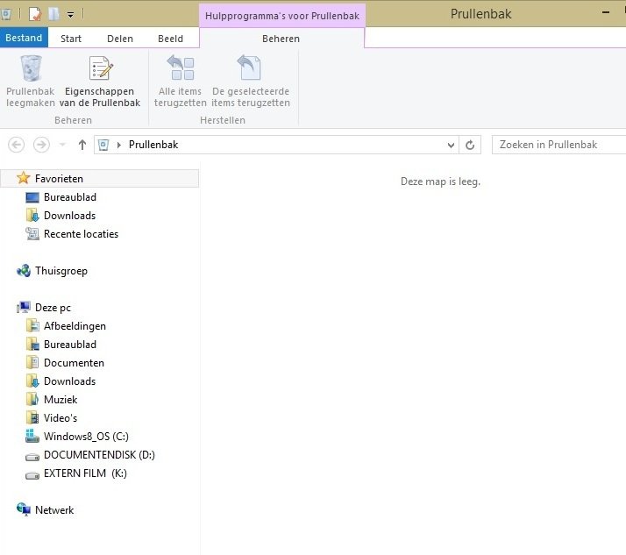Viewport: 626px width, 555px height.
Task: Click the Favorieten star icon
Action: (x=24, y=178)
